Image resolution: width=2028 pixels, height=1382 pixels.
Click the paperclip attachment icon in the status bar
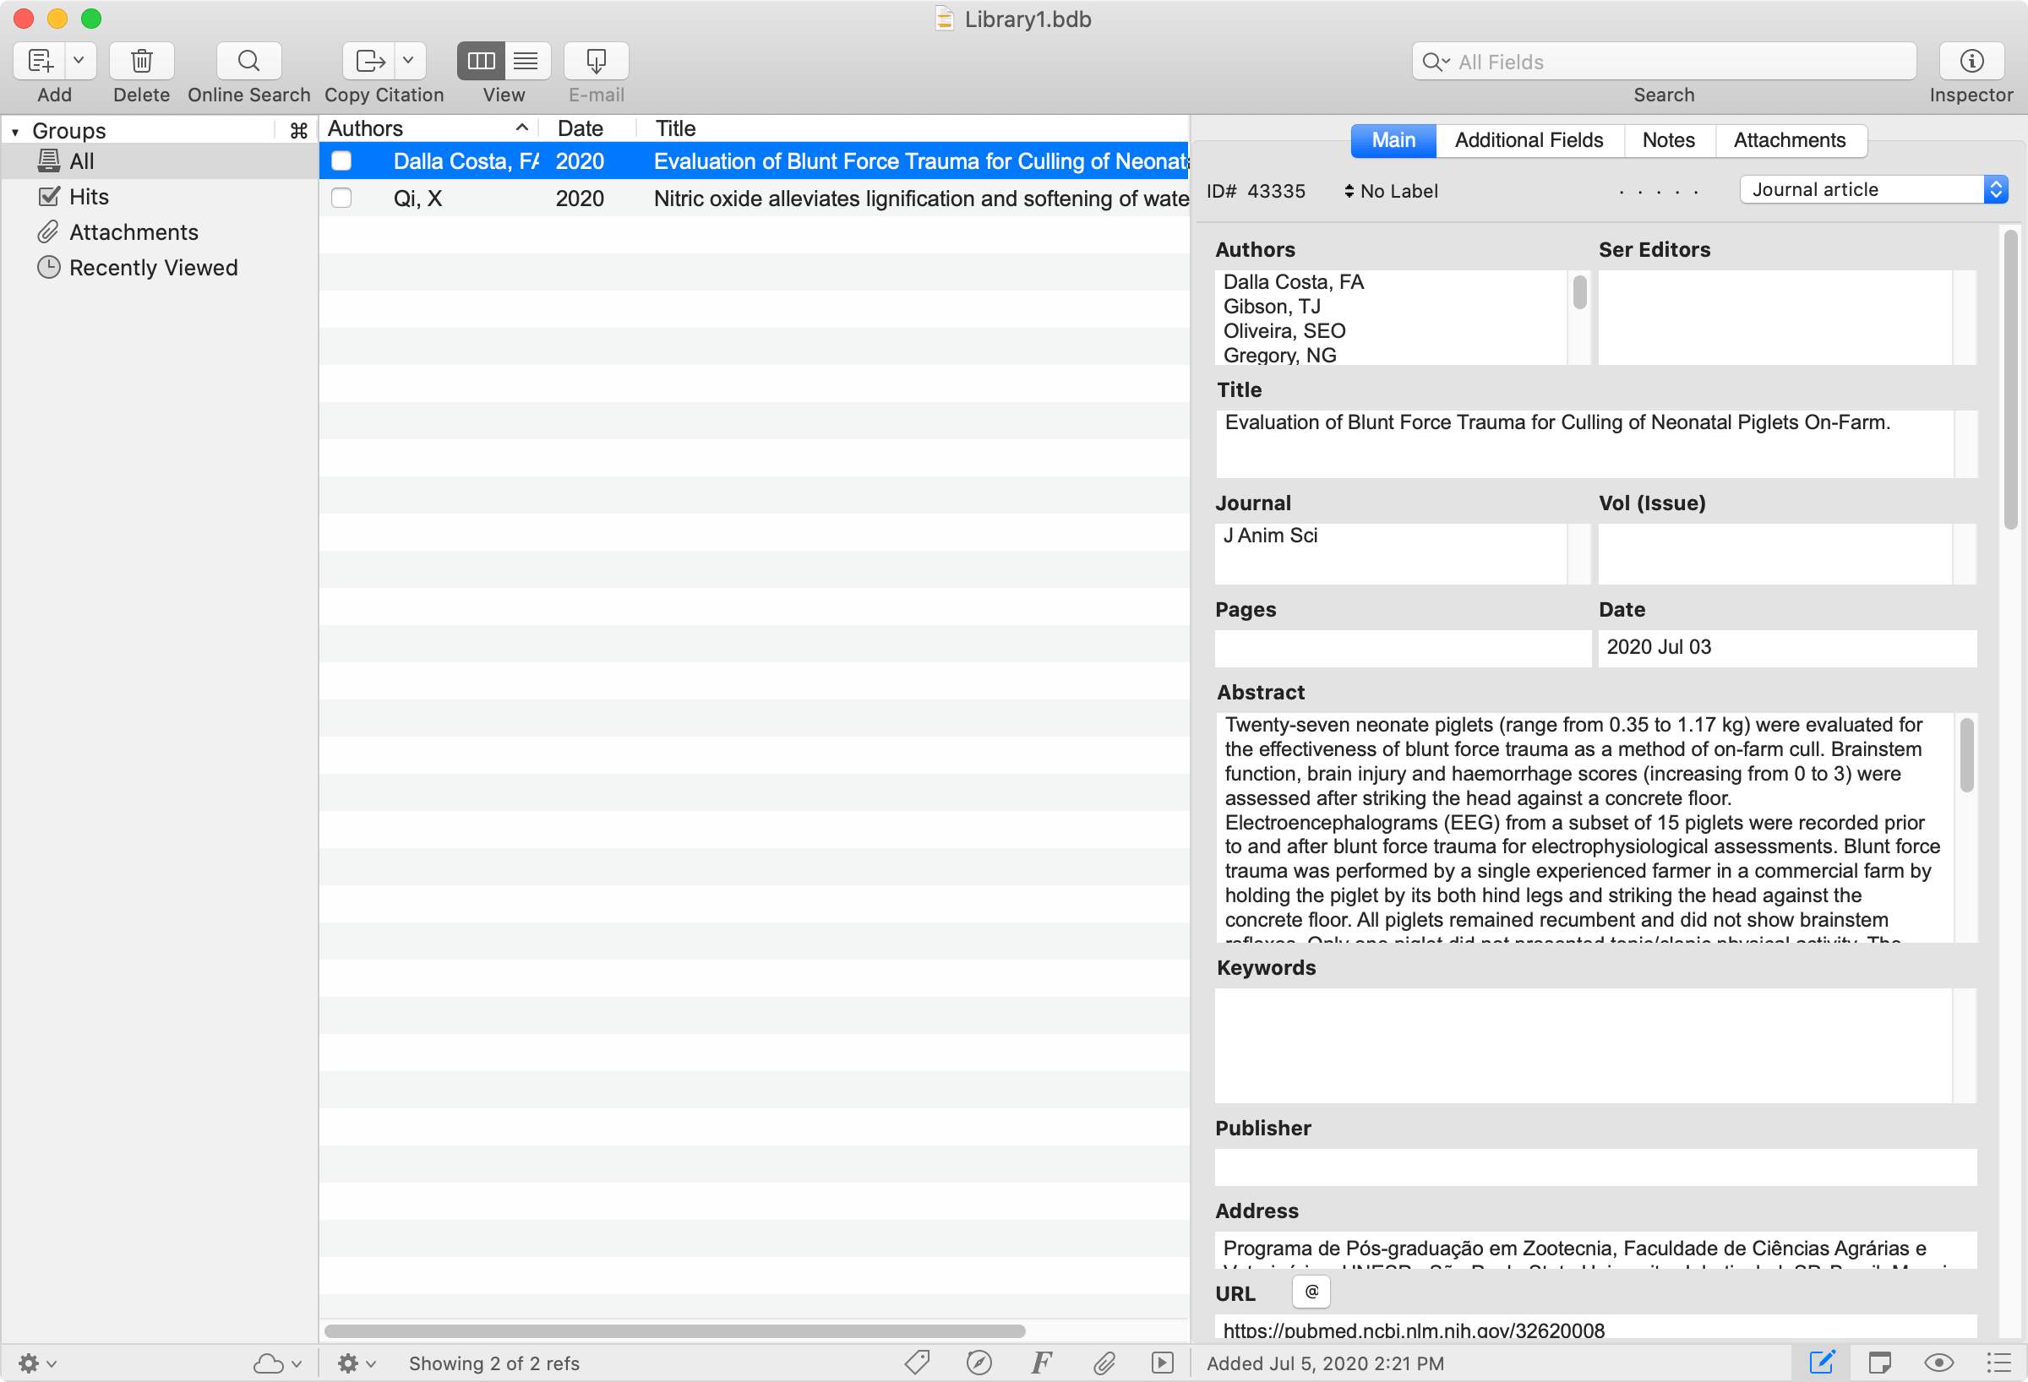[1104, 1363]
